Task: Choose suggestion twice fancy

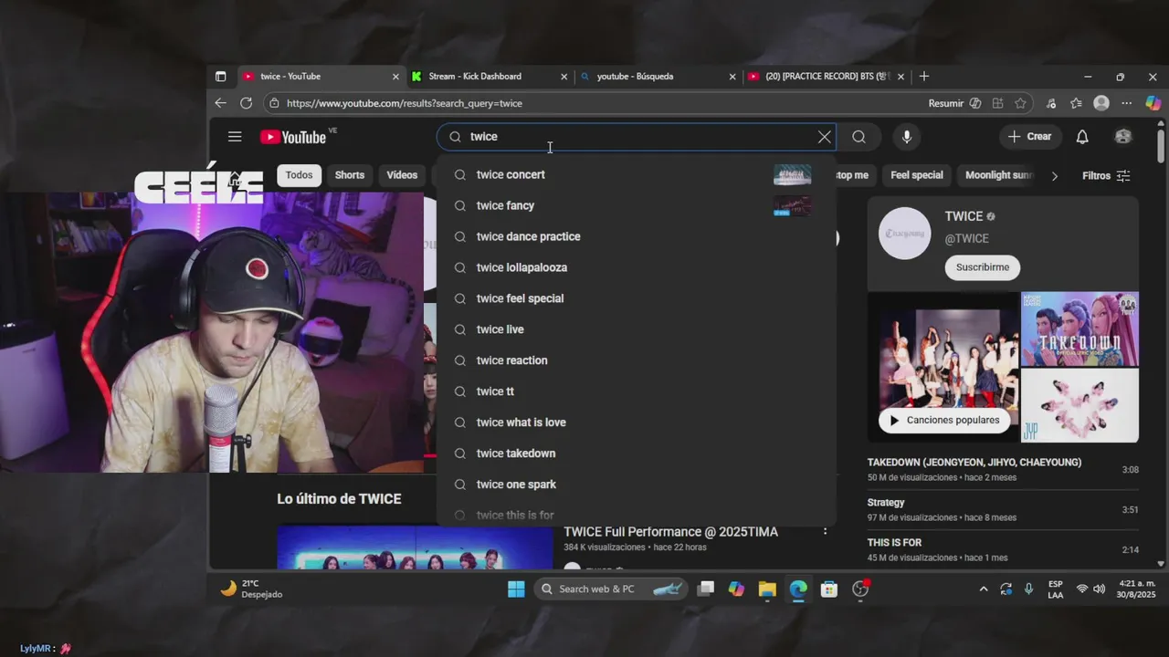Action: [636, 205]
